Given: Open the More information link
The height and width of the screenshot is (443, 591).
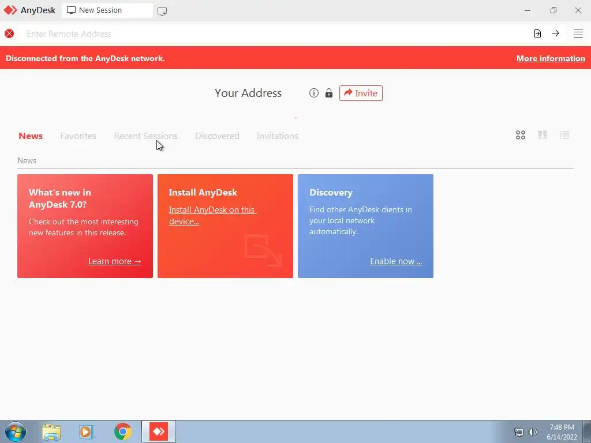Looking at the screenshot, I should (551, 58).
